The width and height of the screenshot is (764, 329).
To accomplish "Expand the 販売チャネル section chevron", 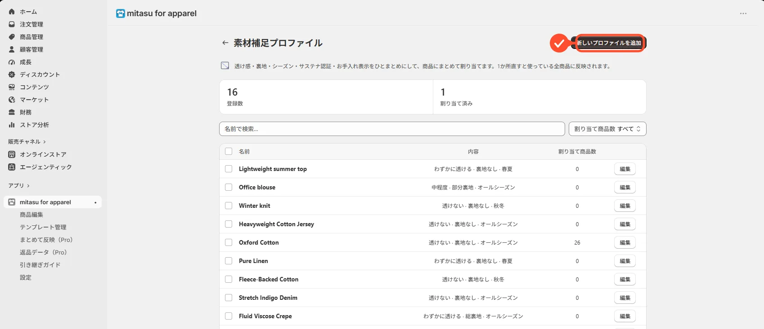I will 45,142.
